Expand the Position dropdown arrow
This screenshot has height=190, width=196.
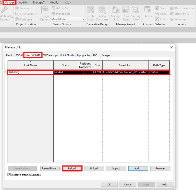pos(32,19)
